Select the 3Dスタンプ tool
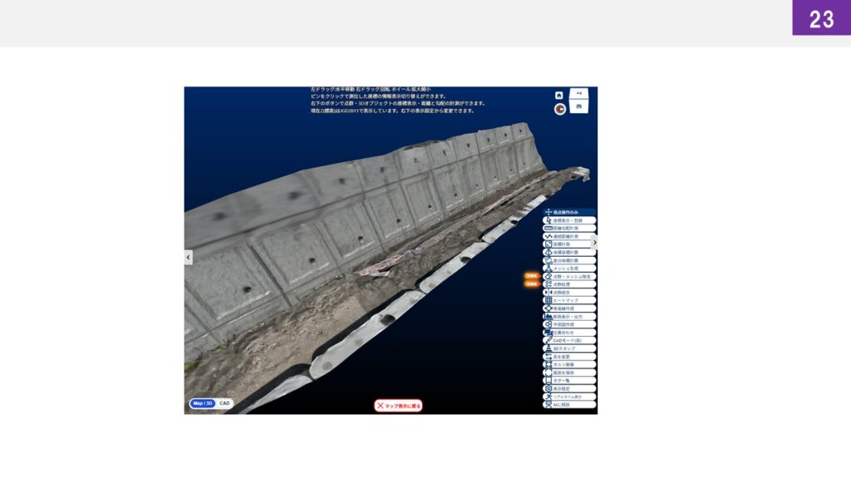The height and width of the screenshot is (479, 851). point(569,348)
